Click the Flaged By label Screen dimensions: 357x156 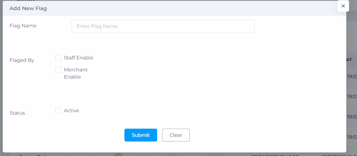pyautogui.click(x=22, y=60)
